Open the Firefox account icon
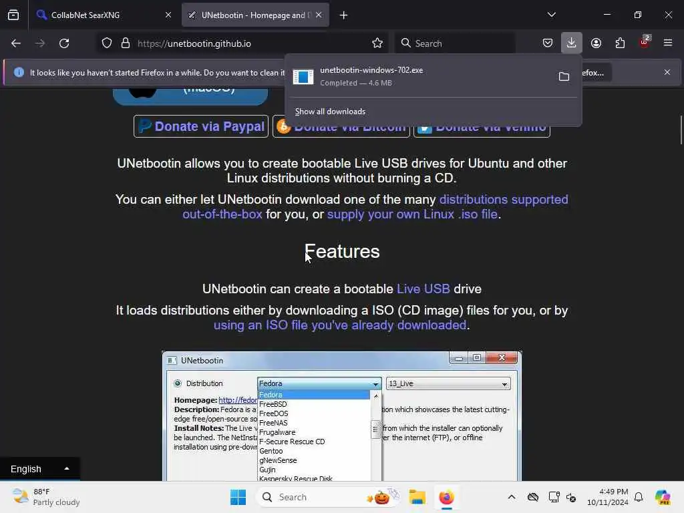The width and height of the screenshot is (684, 513). 596,43
